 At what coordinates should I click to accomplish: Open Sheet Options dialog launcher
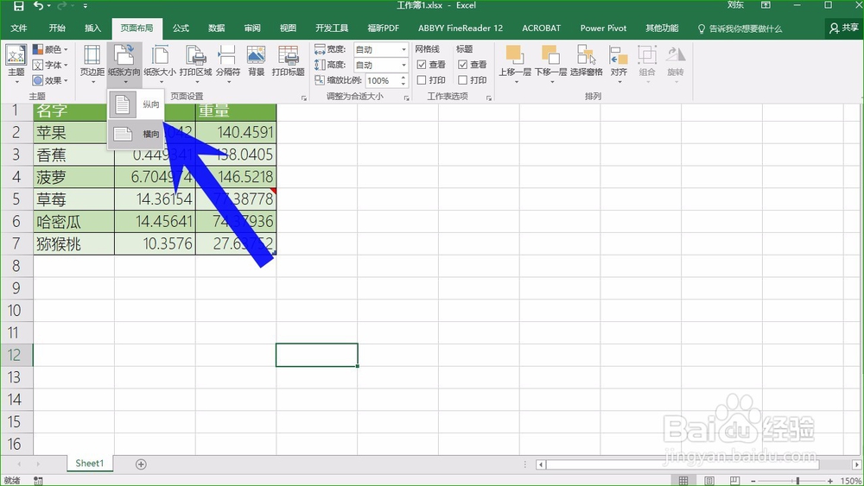(x=489, y=98)
